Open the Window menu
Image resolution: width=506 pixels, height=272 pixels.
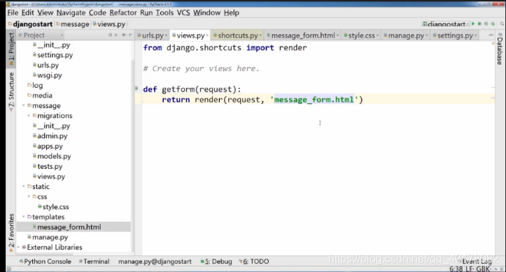[x=207, y=13]
